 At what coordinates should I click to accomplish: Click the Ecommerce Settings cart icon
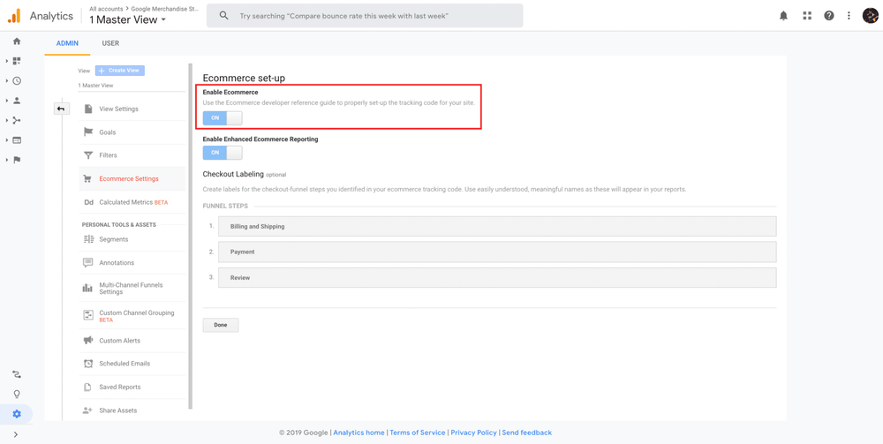[87, 178]
